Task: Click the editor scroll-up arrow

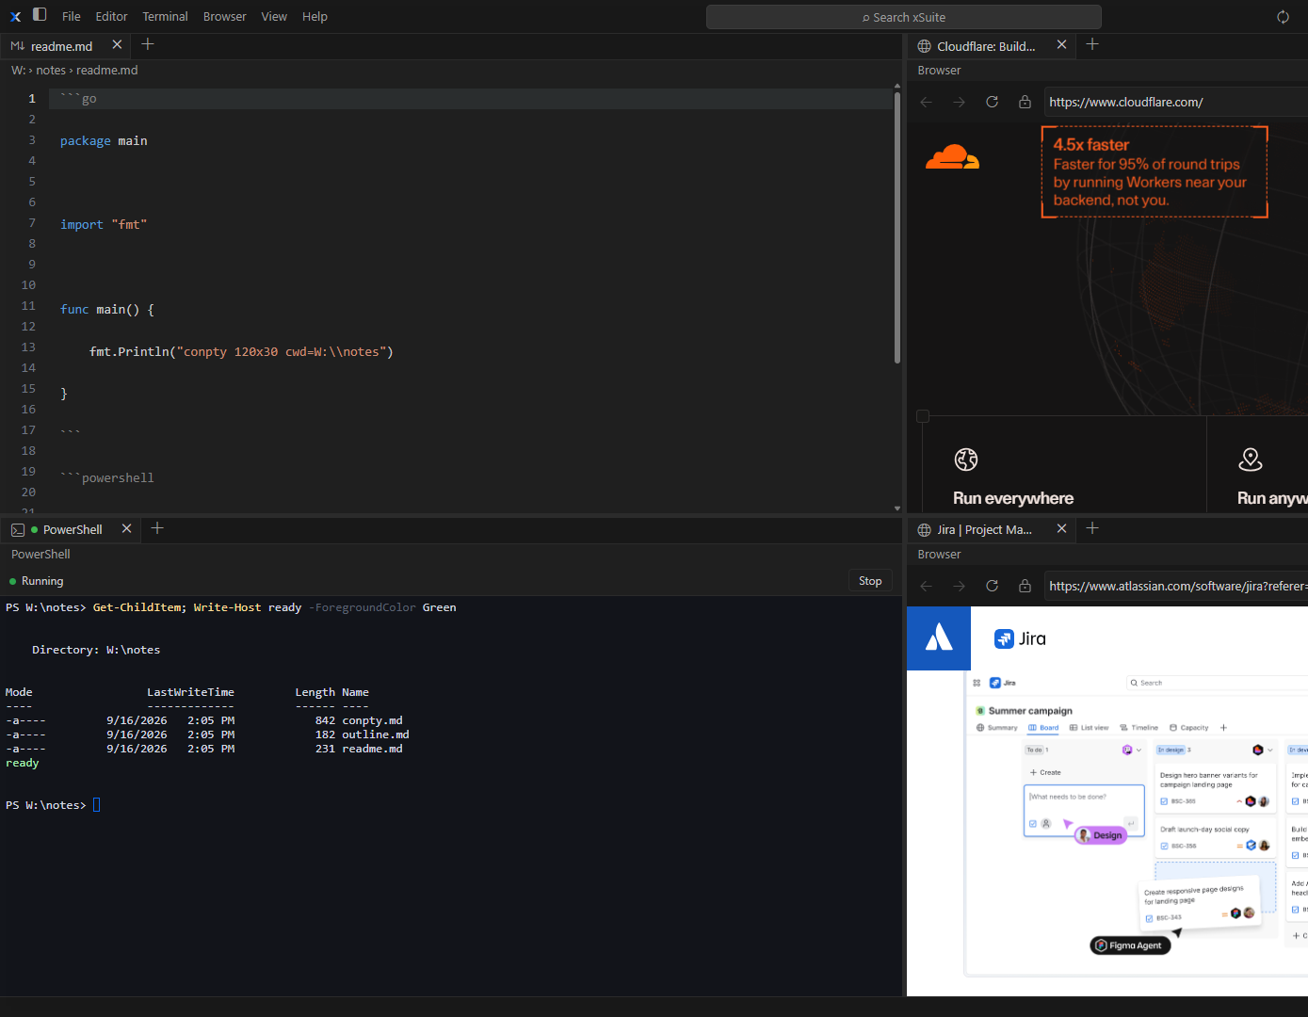Action: coord(897,86)
